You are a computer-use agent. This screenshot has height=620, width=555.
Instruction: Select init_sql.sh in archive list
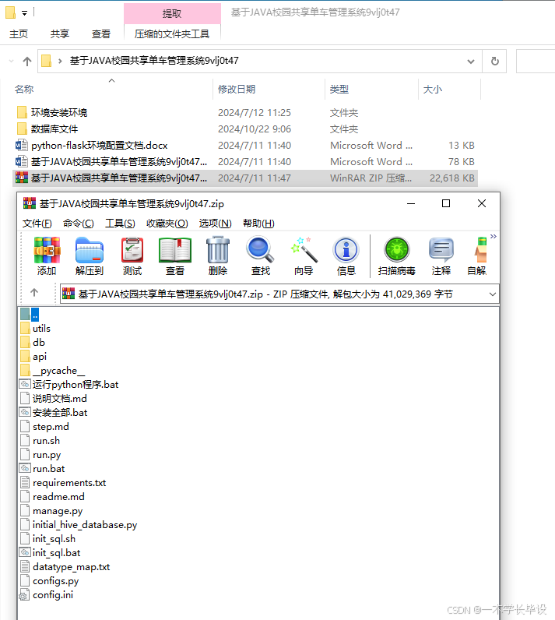pos(47,539)
